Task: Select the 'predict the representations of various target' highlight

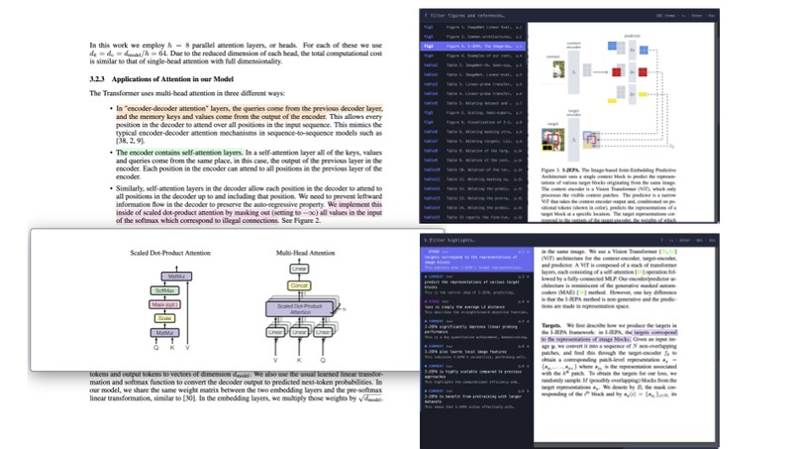Action: click(477, 284)
